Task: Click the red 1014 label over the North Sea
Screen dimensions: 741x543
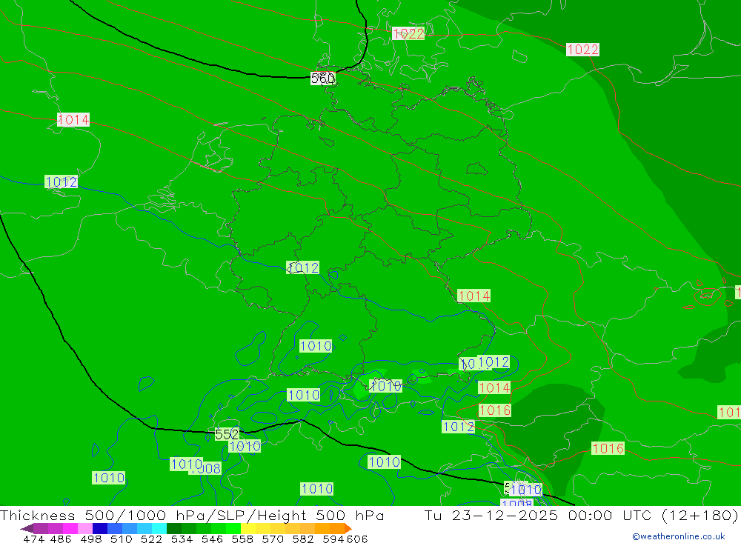Action: tap(73, 119)
